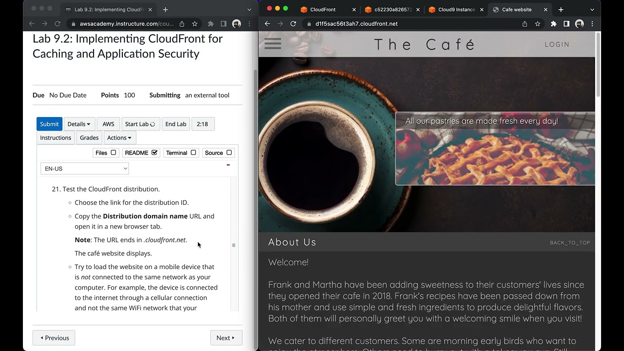Share the cloudfront.net page from the address bar
624x351 pixels.
525,23
